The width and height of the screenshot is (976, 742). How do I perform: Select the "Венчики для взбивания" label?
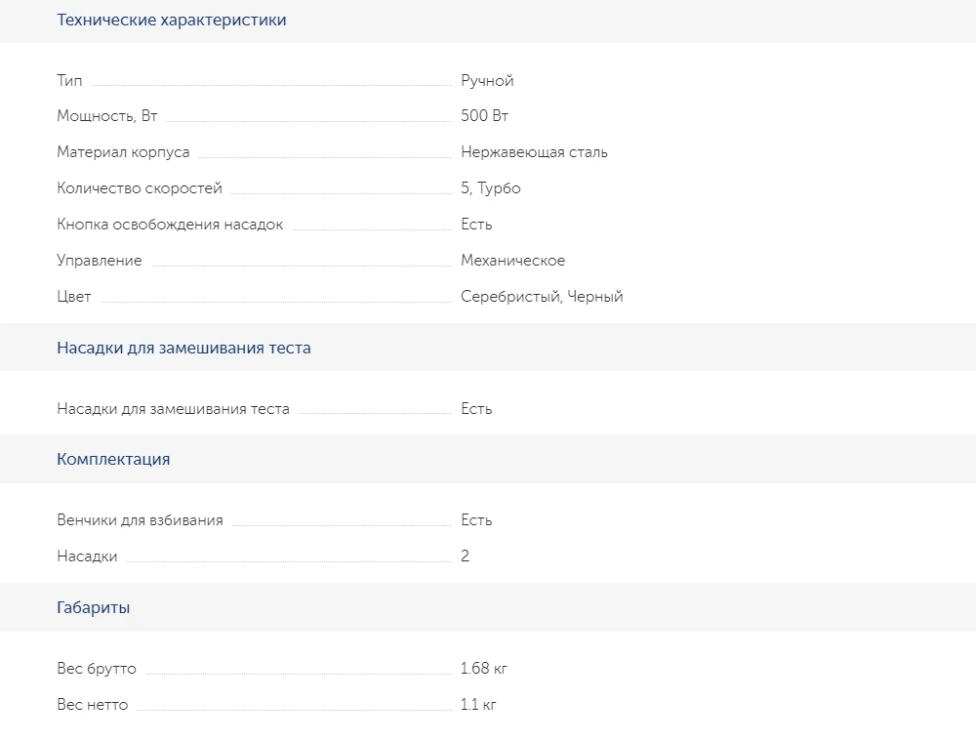point(140,520)
